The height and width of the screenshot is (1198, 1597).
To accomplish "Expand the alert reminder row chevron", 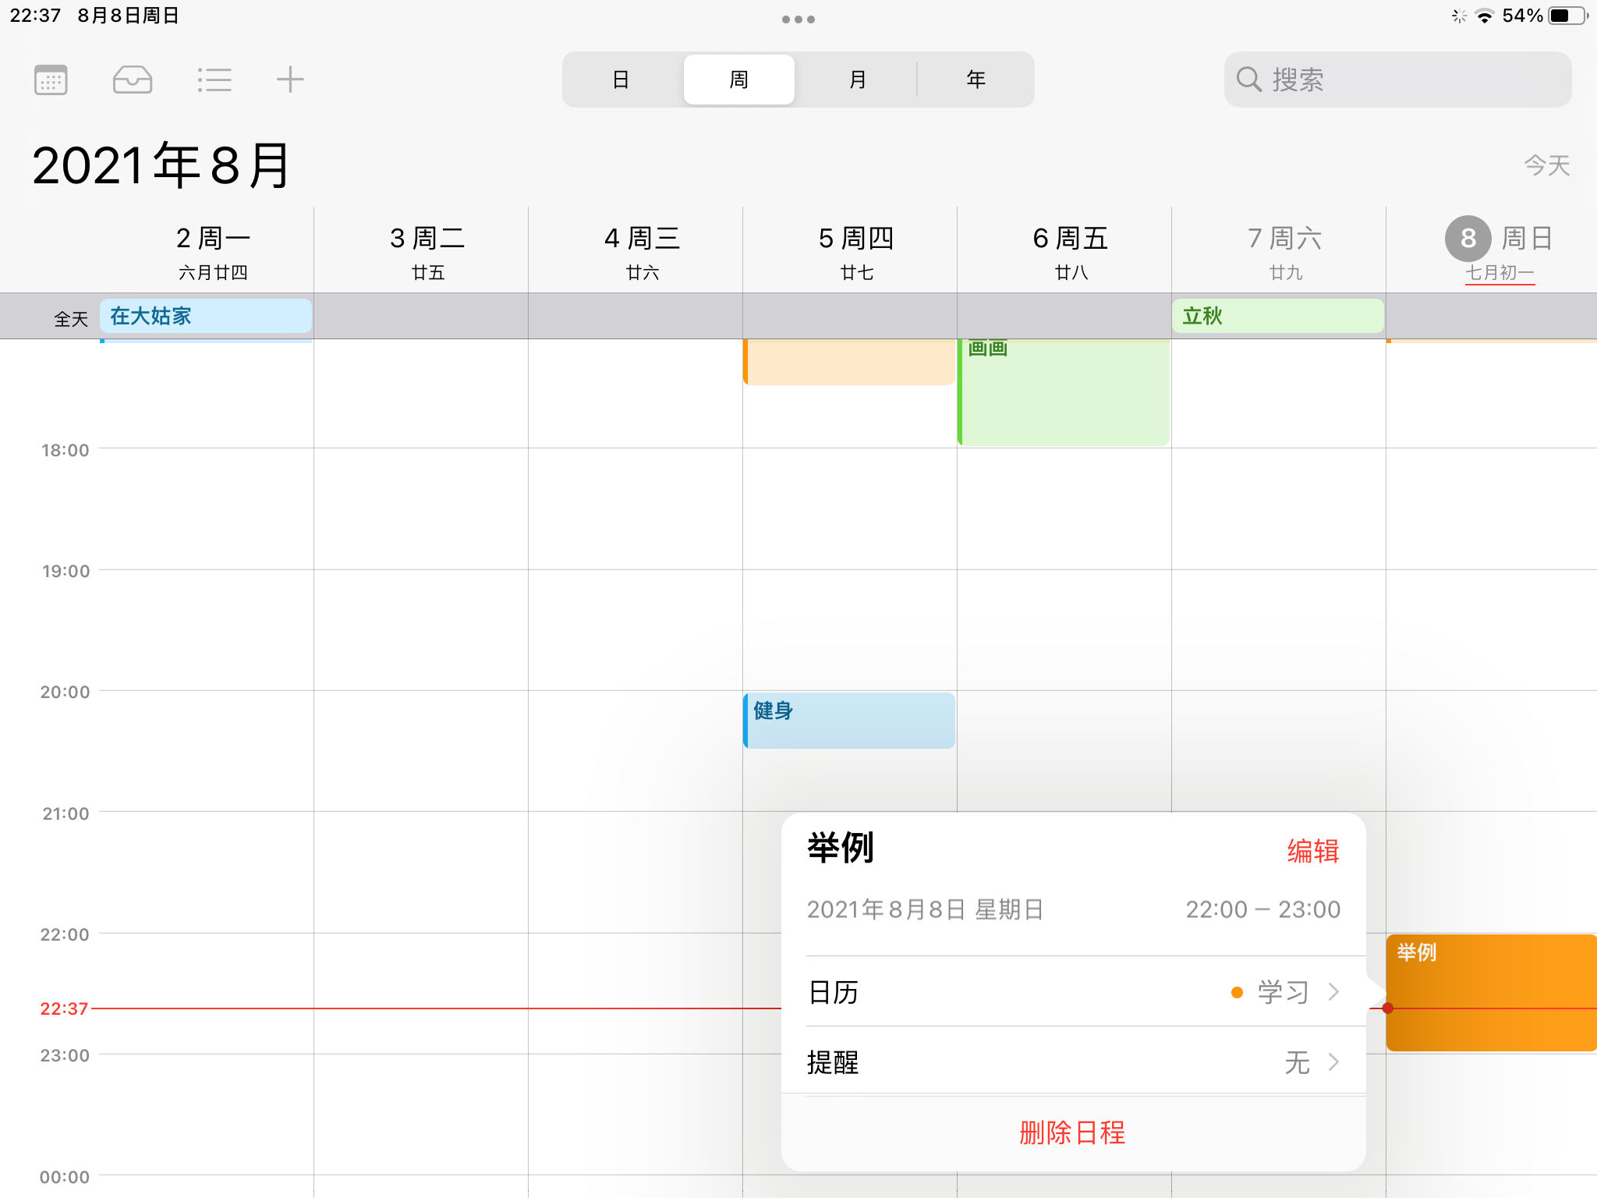I will [x=1333, y=1062].
